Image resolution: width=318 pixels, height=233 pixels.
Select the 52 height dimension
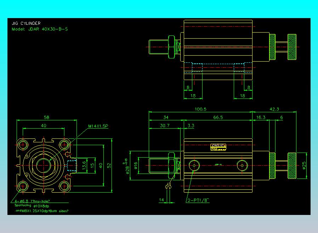coord(109,165)
